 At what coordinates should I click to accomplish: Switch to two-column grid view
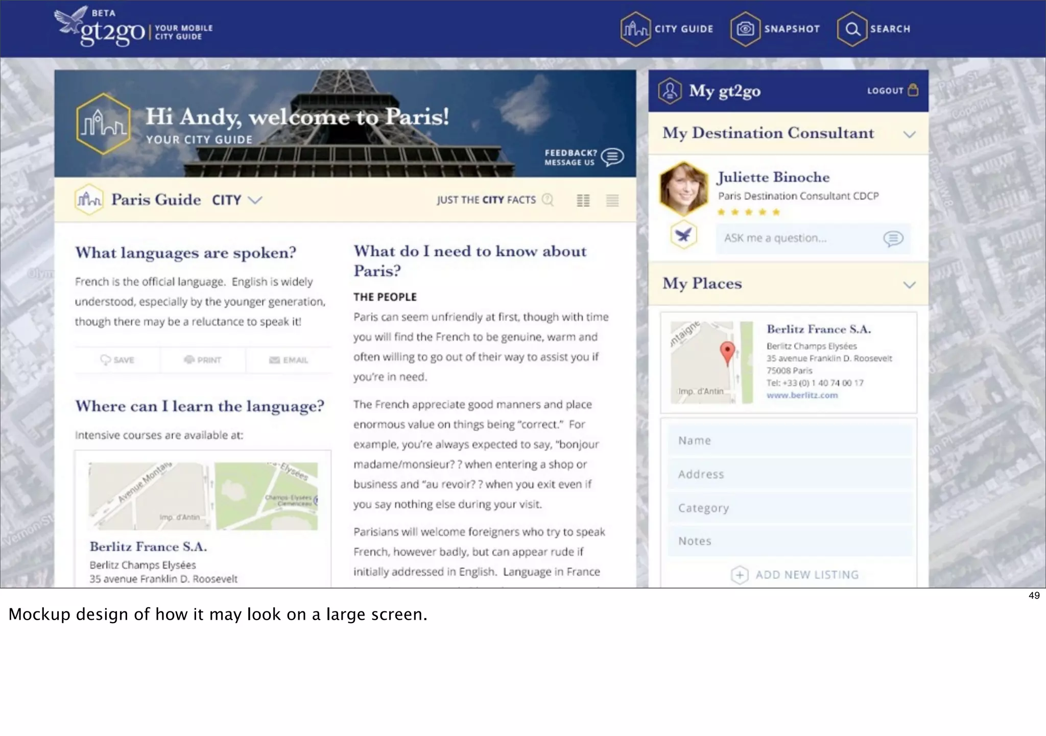[583, 200]
